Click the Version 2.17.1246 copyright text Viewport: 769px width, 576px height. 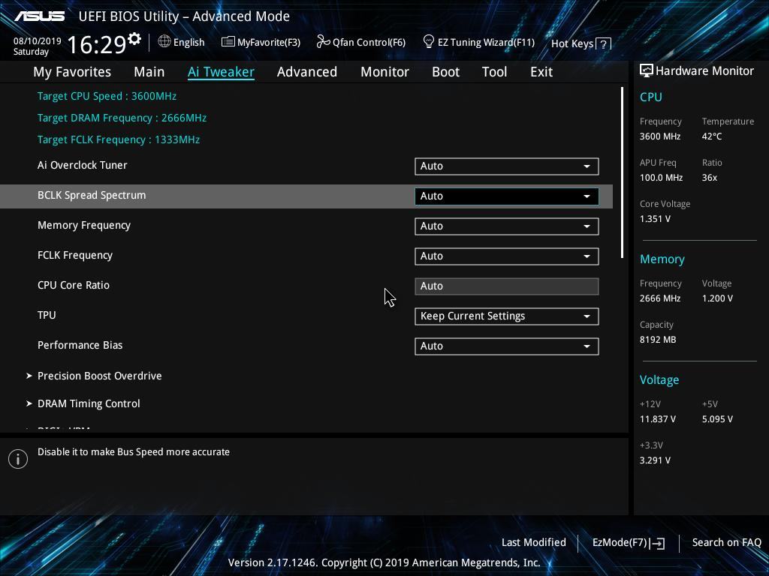click(384, 562)
